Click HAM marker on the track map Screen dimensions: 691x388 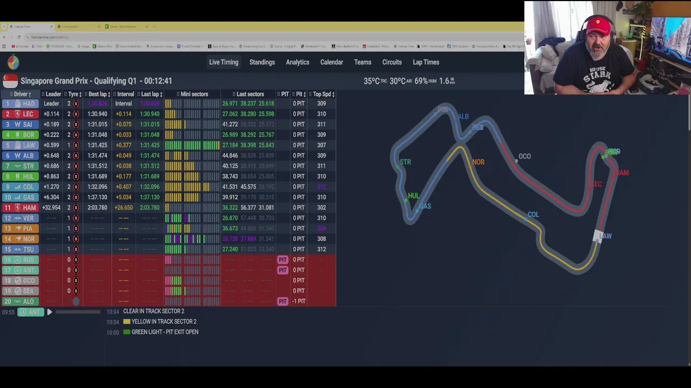tap(622, 173)
